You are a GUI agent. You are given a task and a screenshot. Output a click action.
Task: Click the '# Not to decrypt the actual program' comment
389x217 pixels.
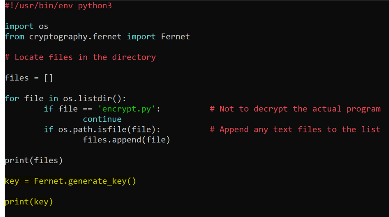[x=295, y=109]
